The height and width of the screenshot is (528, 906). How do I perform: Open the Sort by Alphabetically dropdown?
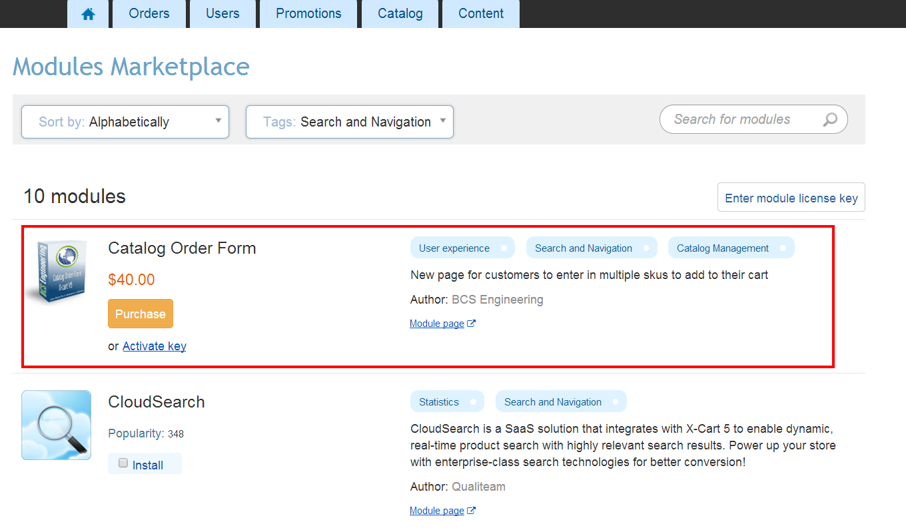point(125,122)
